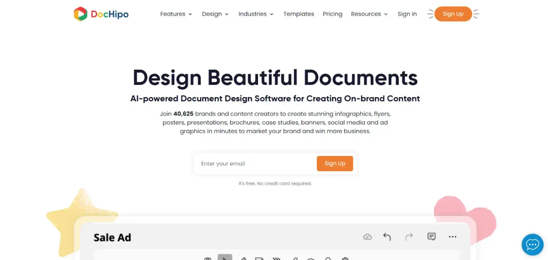This screenshot has height=260, width=548.
Task: Click the transparency checkerboard icon
Action: pyautogui.click(x=276, y=258)
